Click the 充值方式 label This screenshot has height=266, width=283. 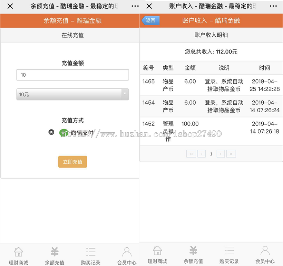click(x=72, y=120)
